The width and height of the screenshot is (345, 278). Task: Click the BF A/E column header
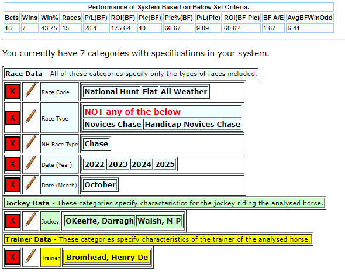(x=273, y=18)
